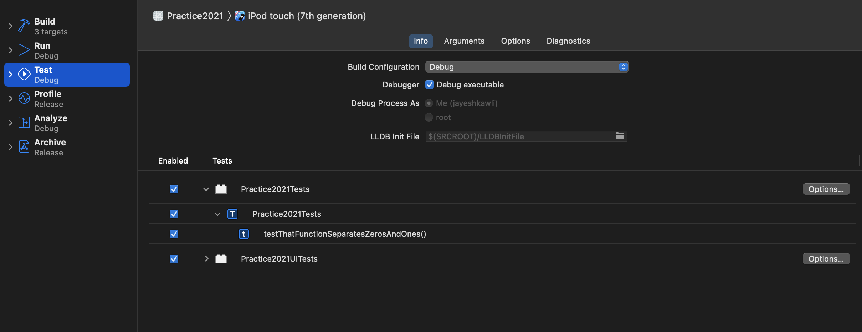The width and height of the screenshot is (862, 332).
Task: Click the Run play triangle icon
Action: click(x=24, y=50)
